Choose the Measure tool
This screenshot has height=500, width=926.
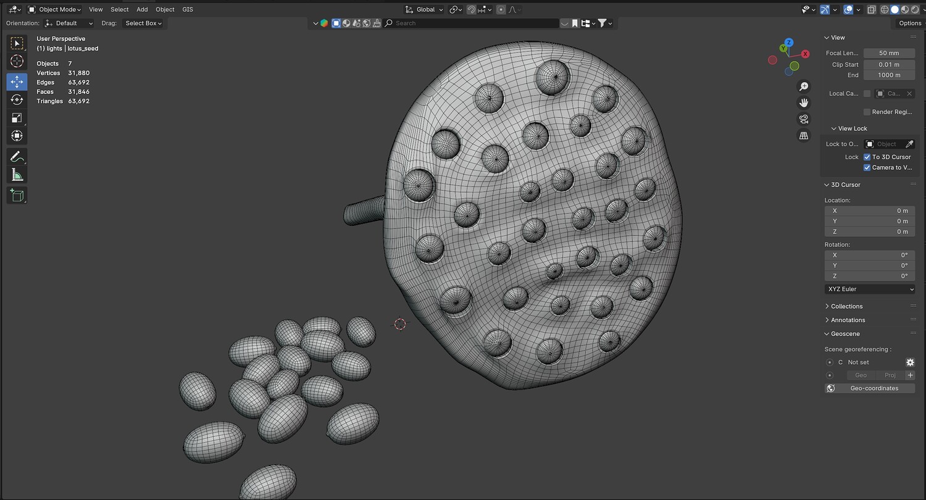[x=17, y=175]
